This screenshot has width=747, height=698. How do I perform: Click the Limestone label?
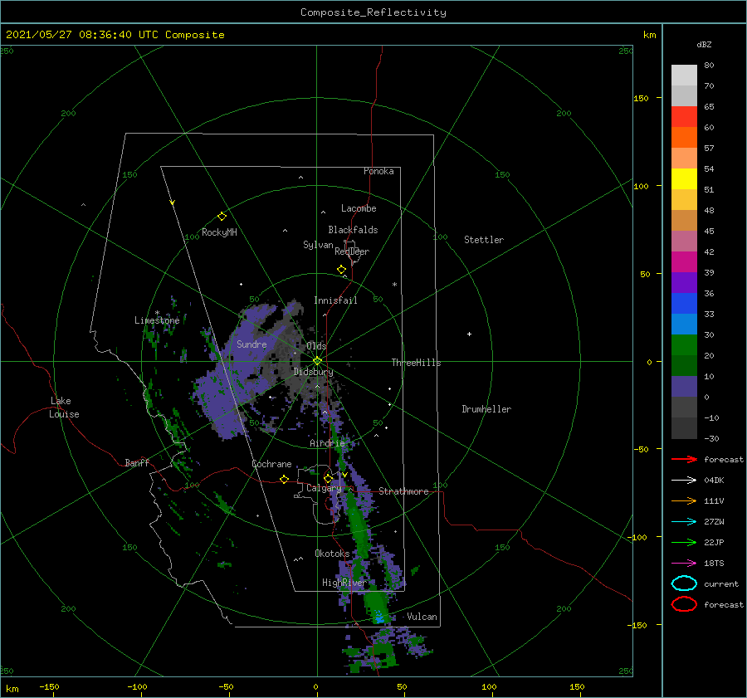coord(157,320)
